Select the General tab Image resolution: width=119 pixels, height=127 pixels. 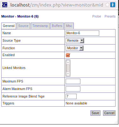[9, 26]
